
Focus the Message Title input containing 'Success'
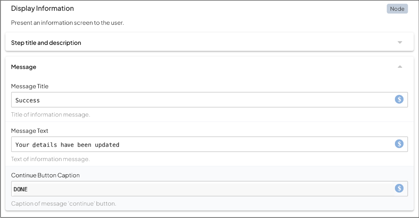coord(194,100)
